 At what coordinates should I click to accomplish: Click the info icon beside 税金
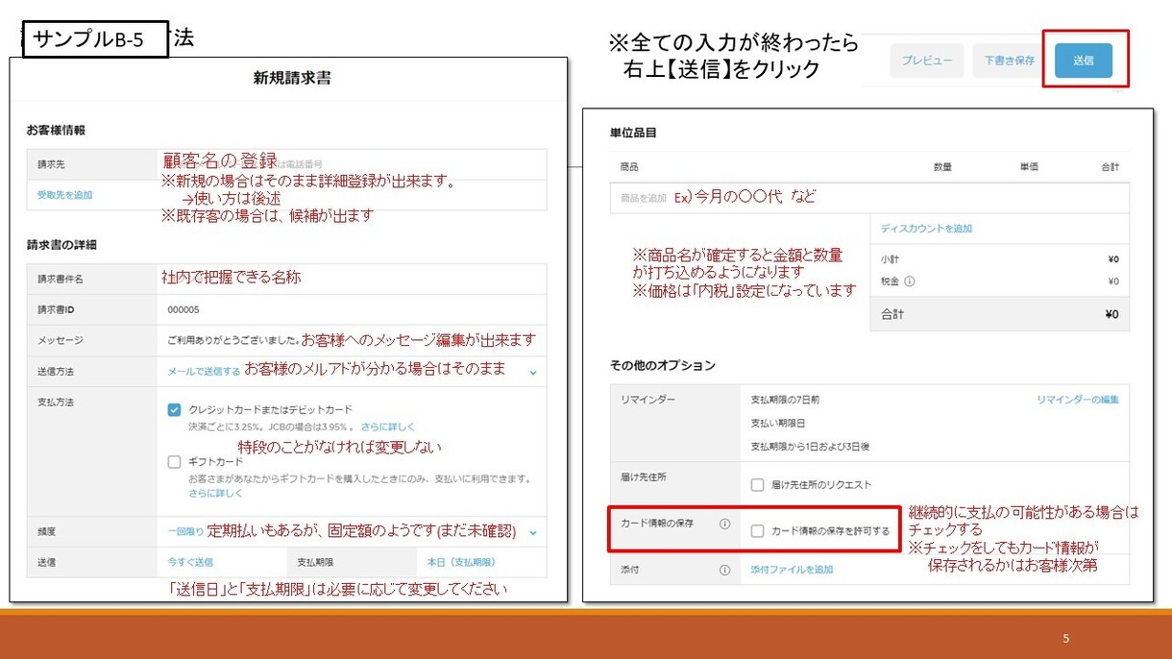tap(909, 281)
